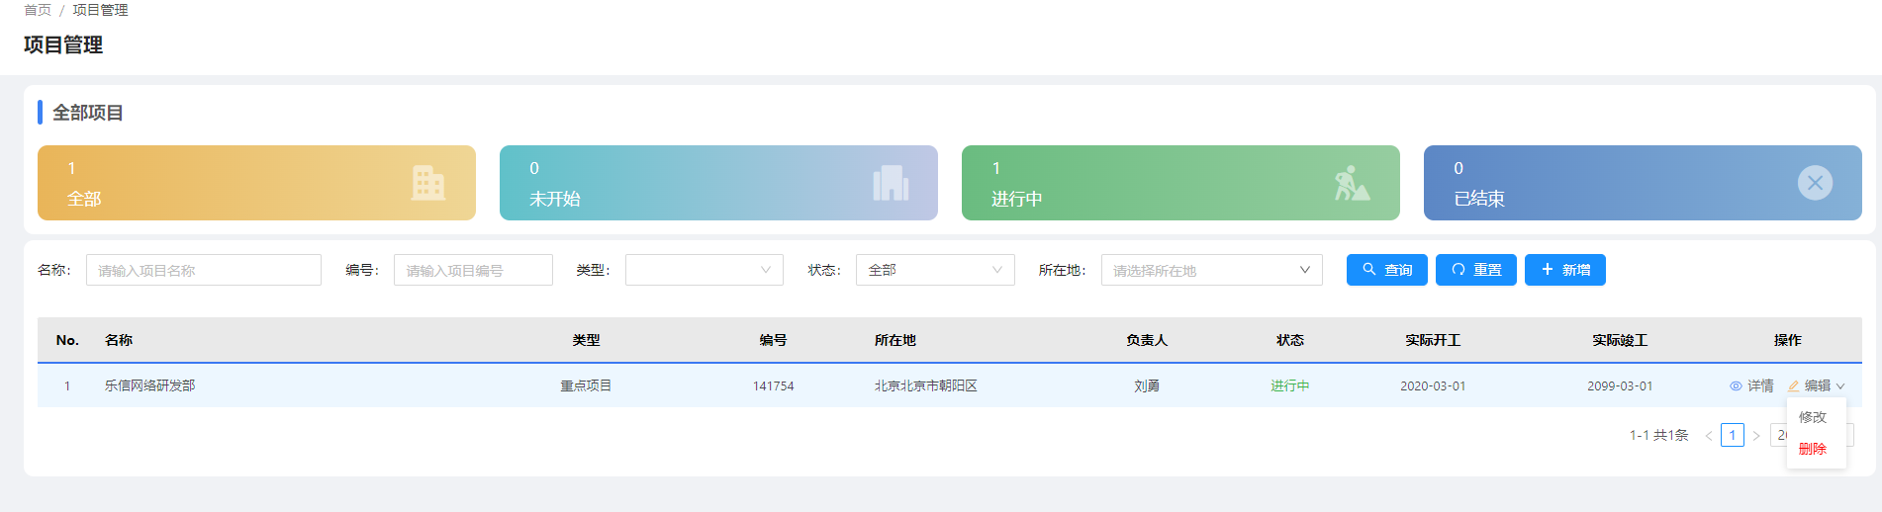Click the X circle icon on 已结束 card
Screen dimensions: 1882x512
coord(1815,183)
